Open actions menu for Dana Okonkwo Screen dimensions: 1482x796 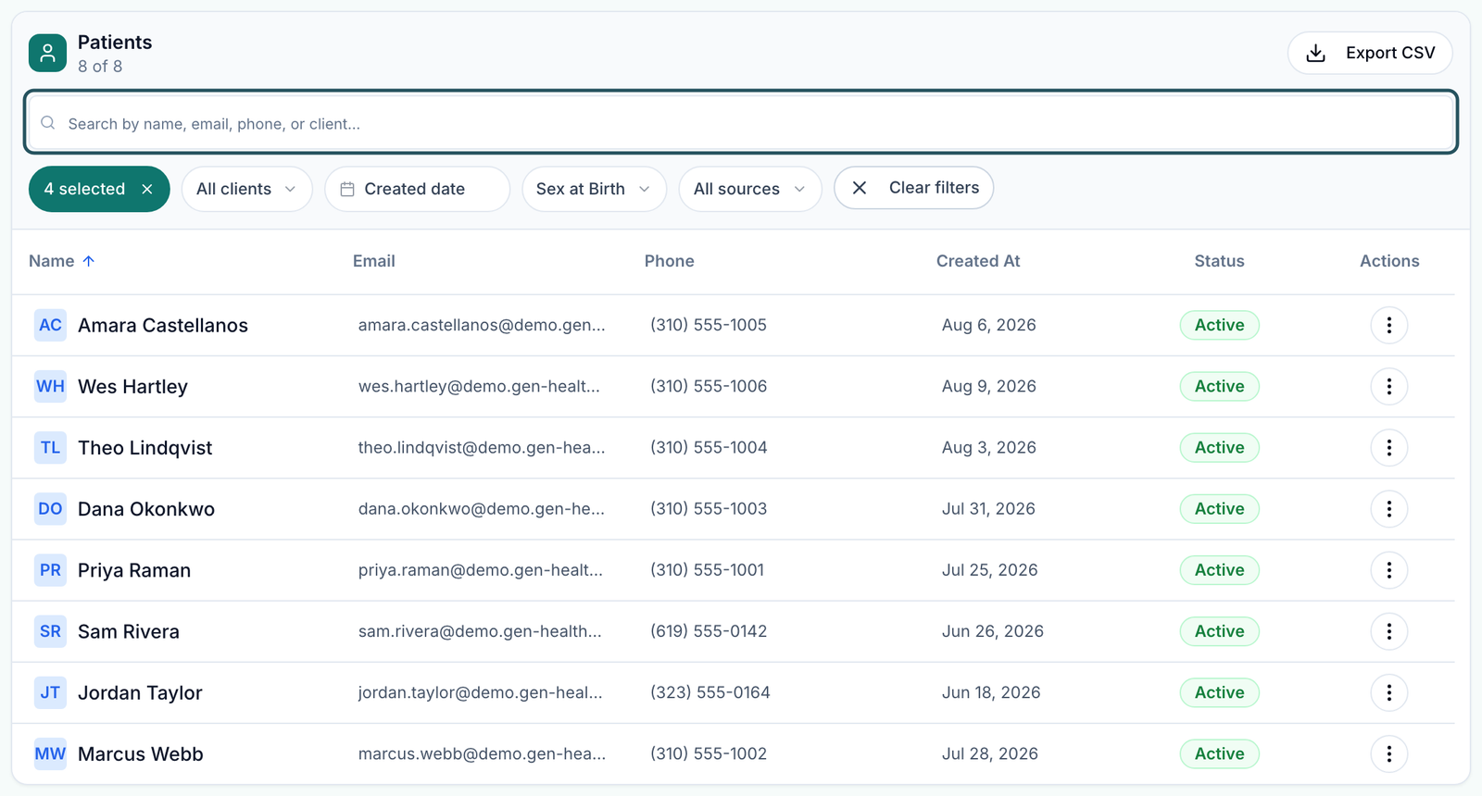[x=1388, y=508]
